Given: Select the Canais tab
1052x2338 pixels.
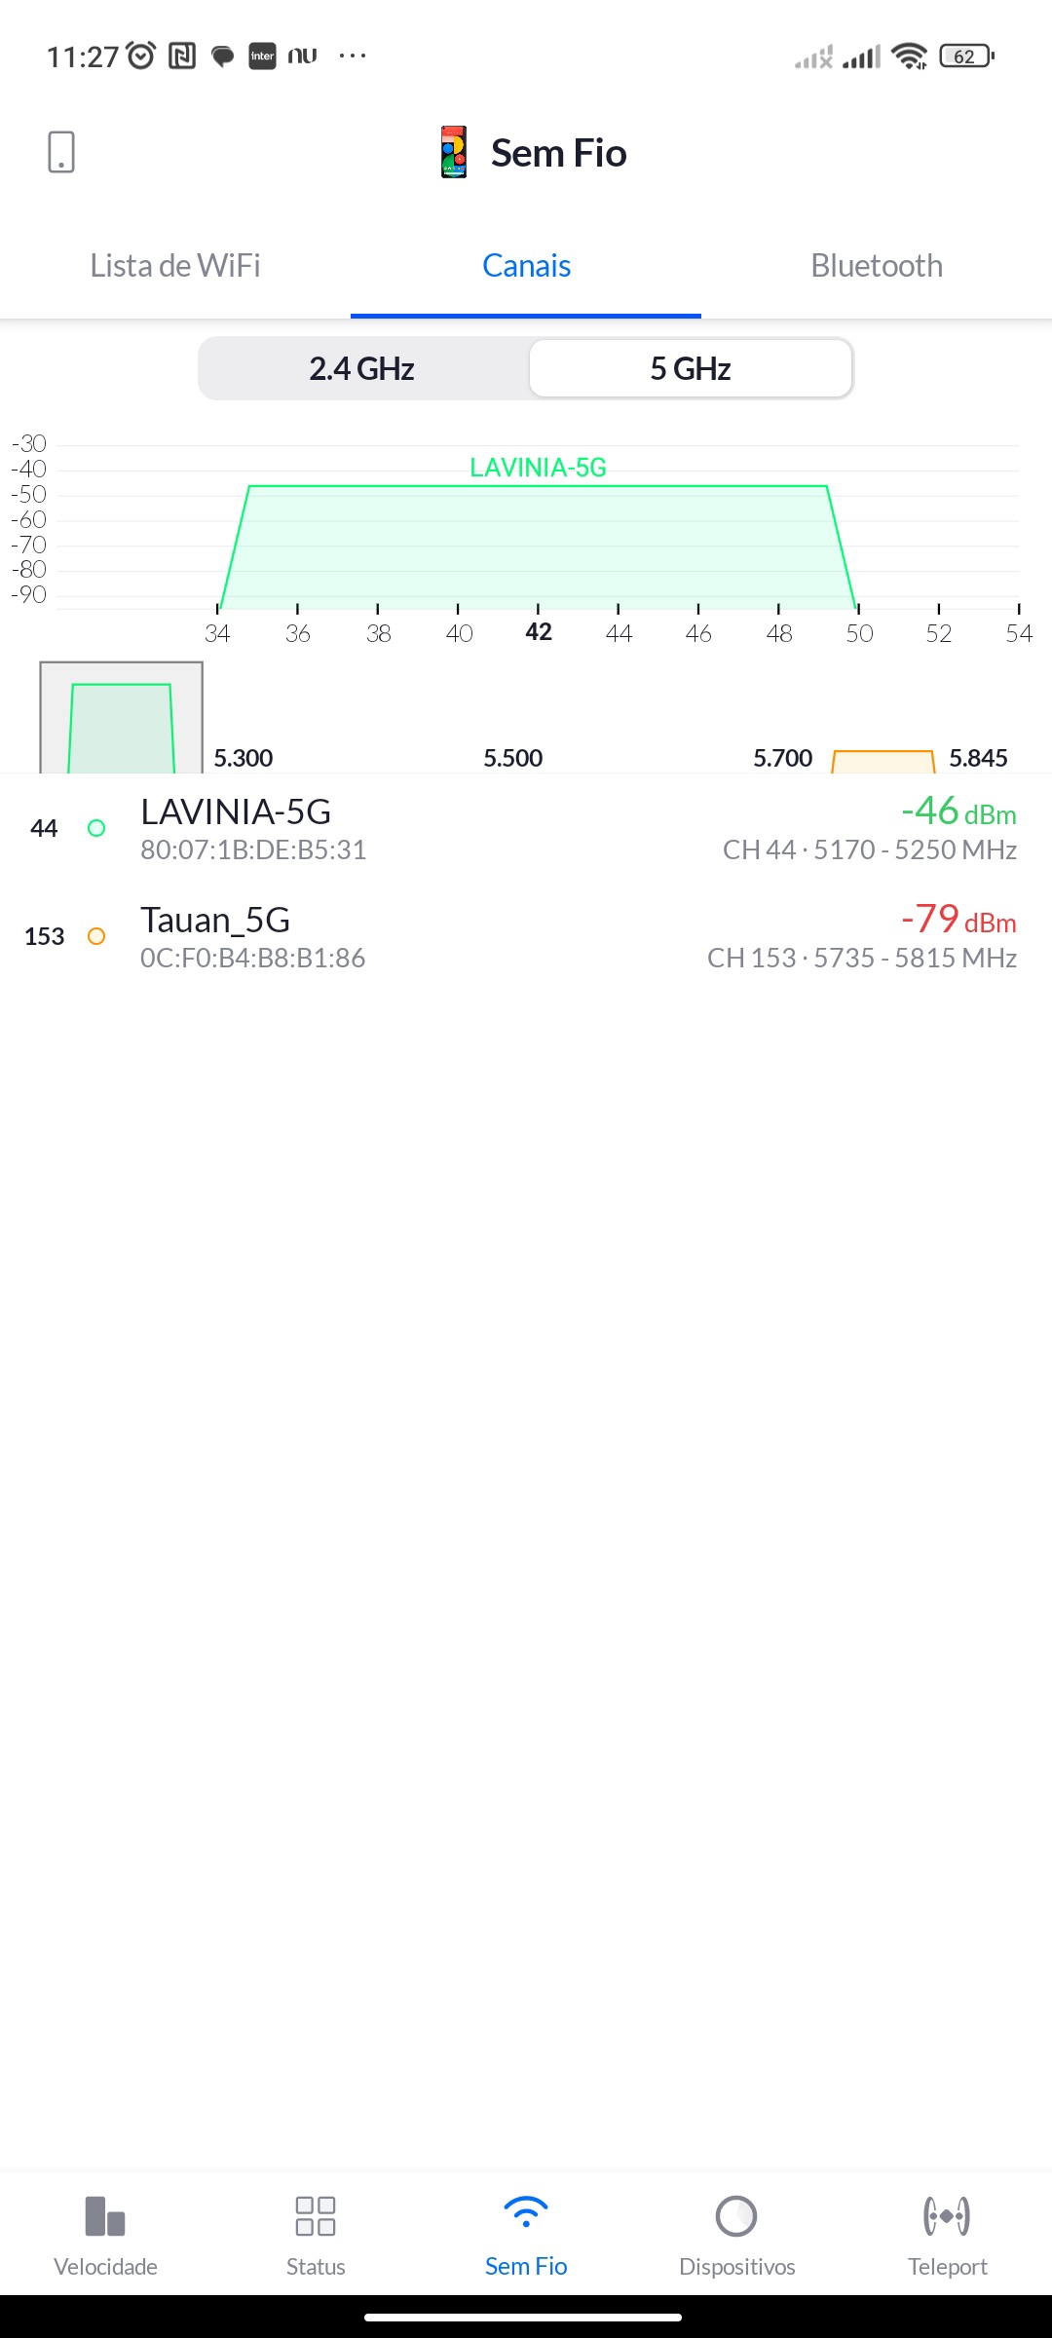Looking at the screenshot, I should [x=526, y=266].
